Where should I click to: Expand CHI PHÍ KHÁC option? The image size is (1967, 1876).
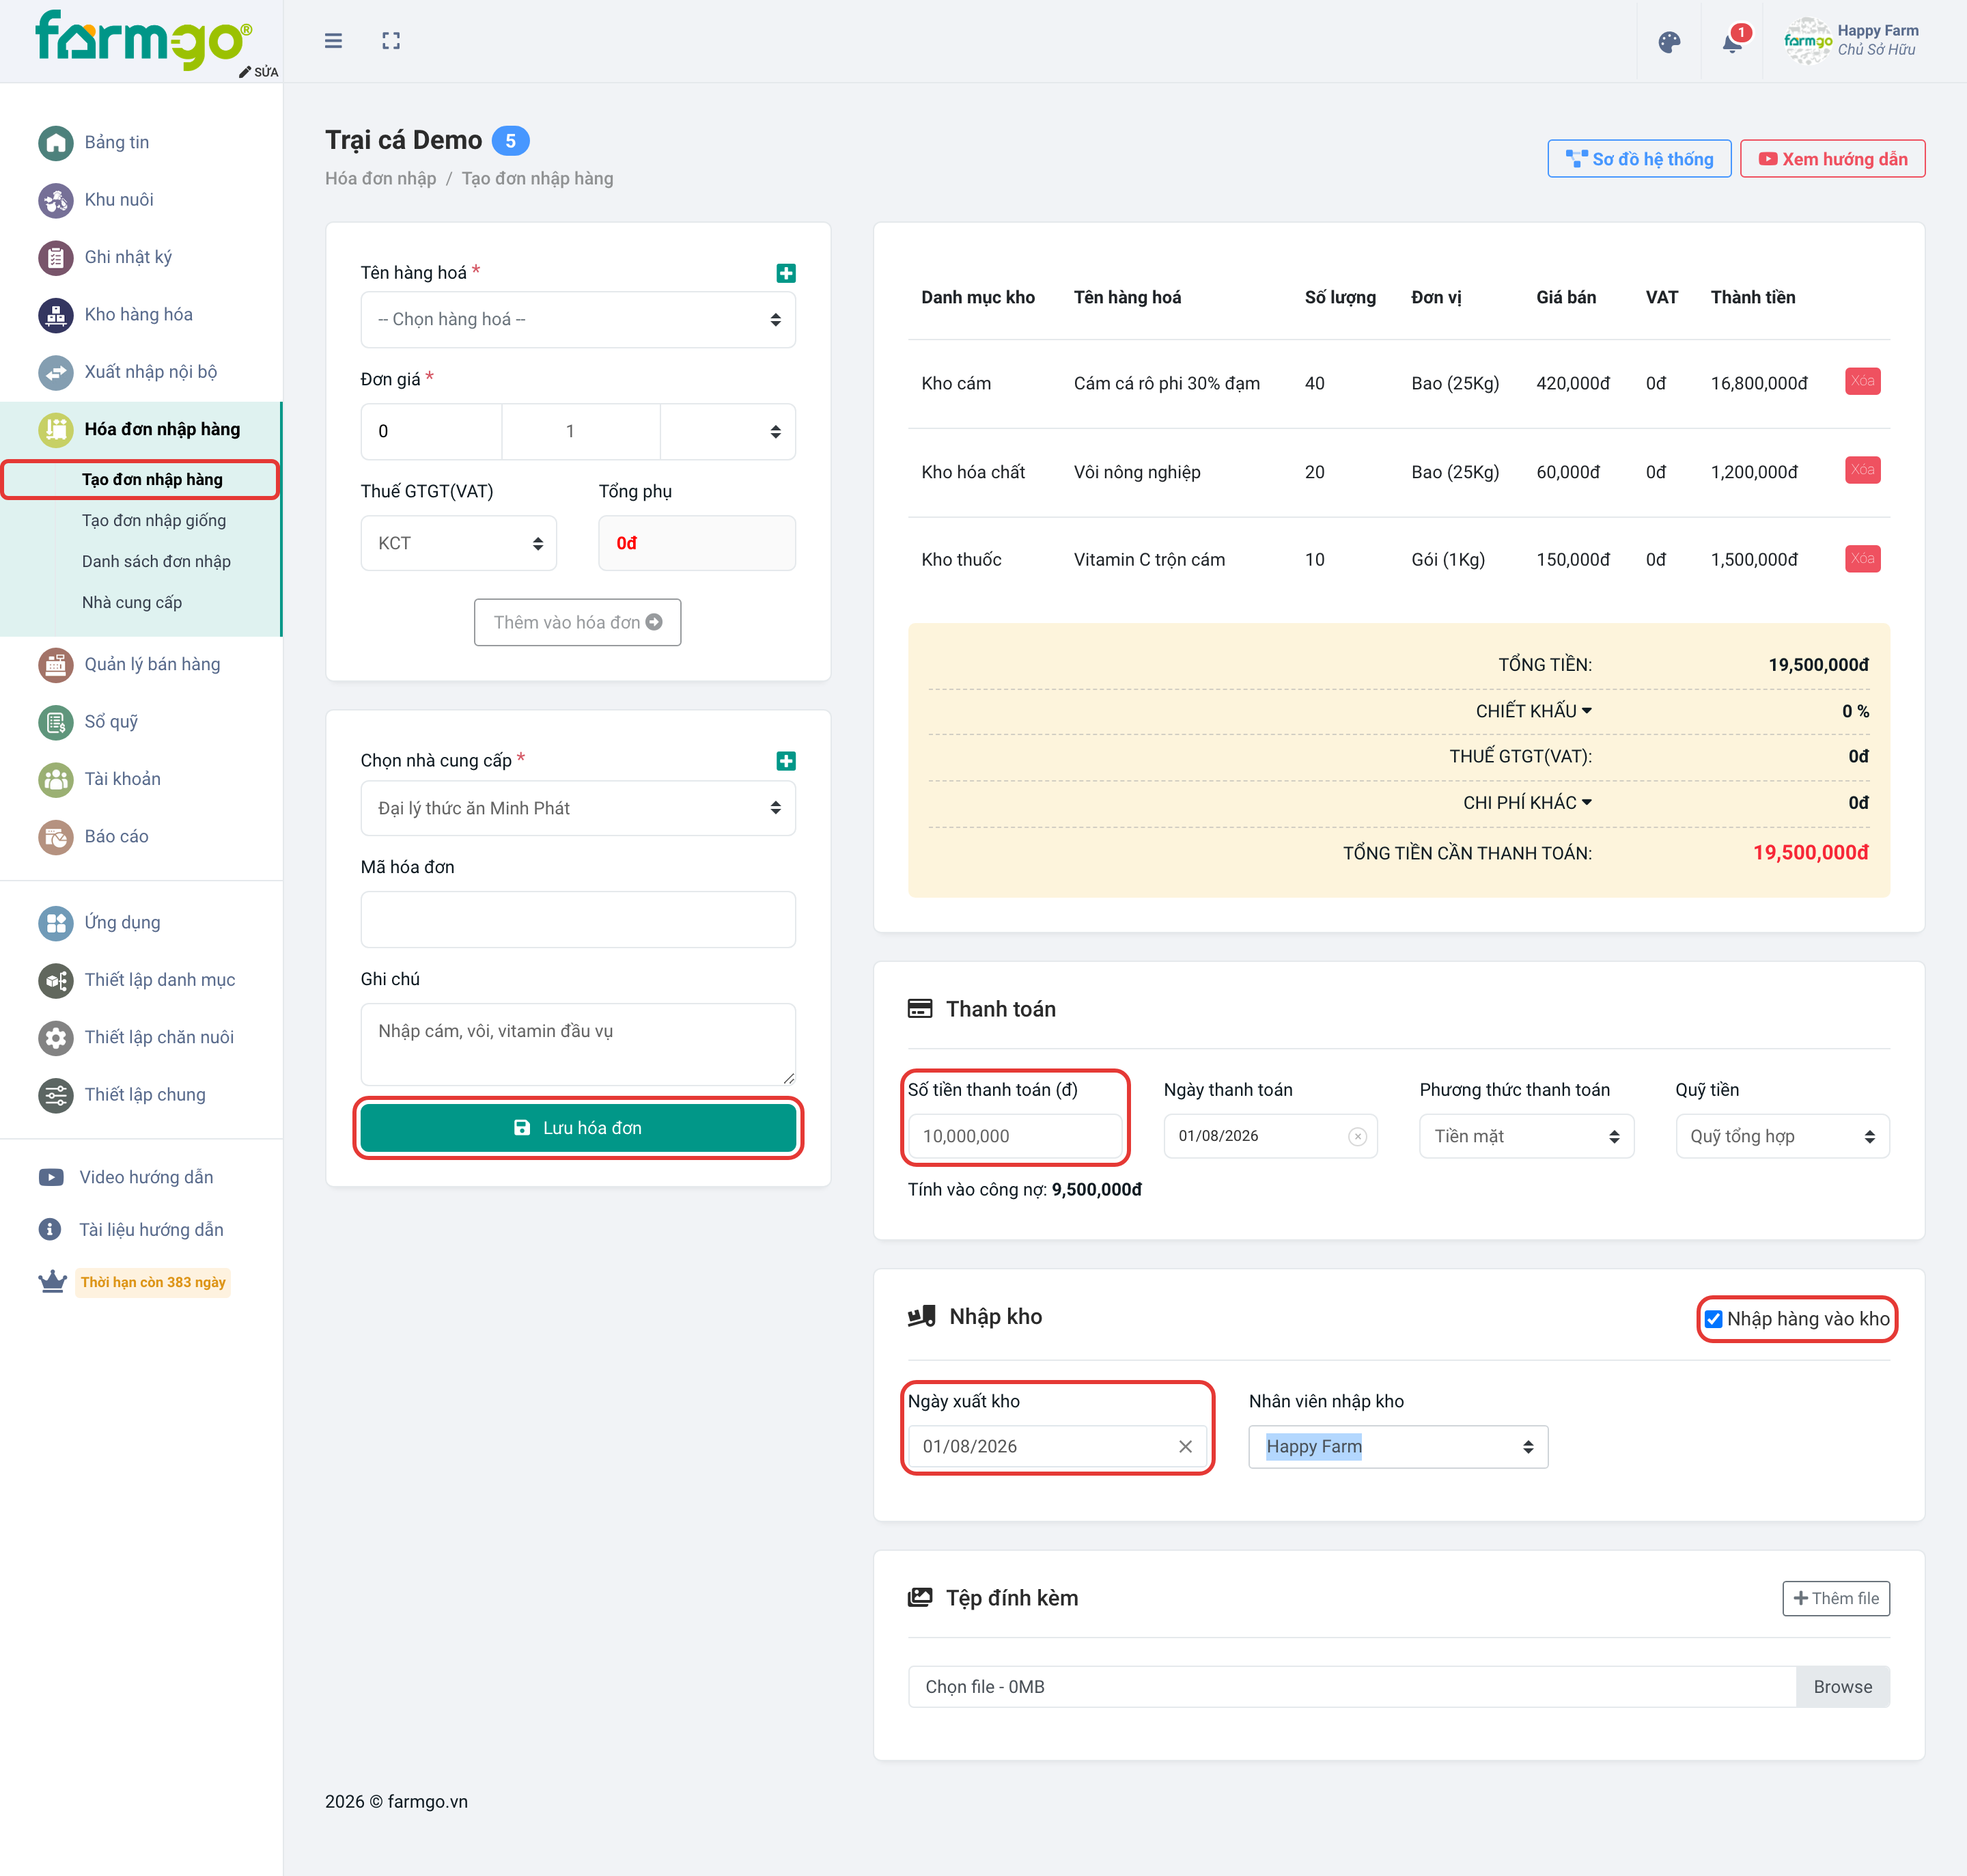(1527, 803)
